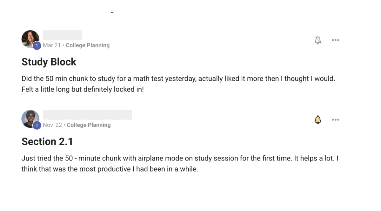Open the Study Block post title
The height and width of the screenshot is (211, 381).
(49, 62)
